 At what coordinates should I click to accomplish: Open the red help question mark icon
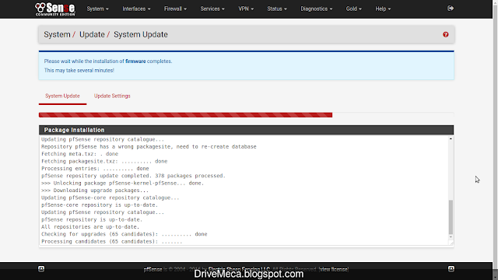pos(446,34)
